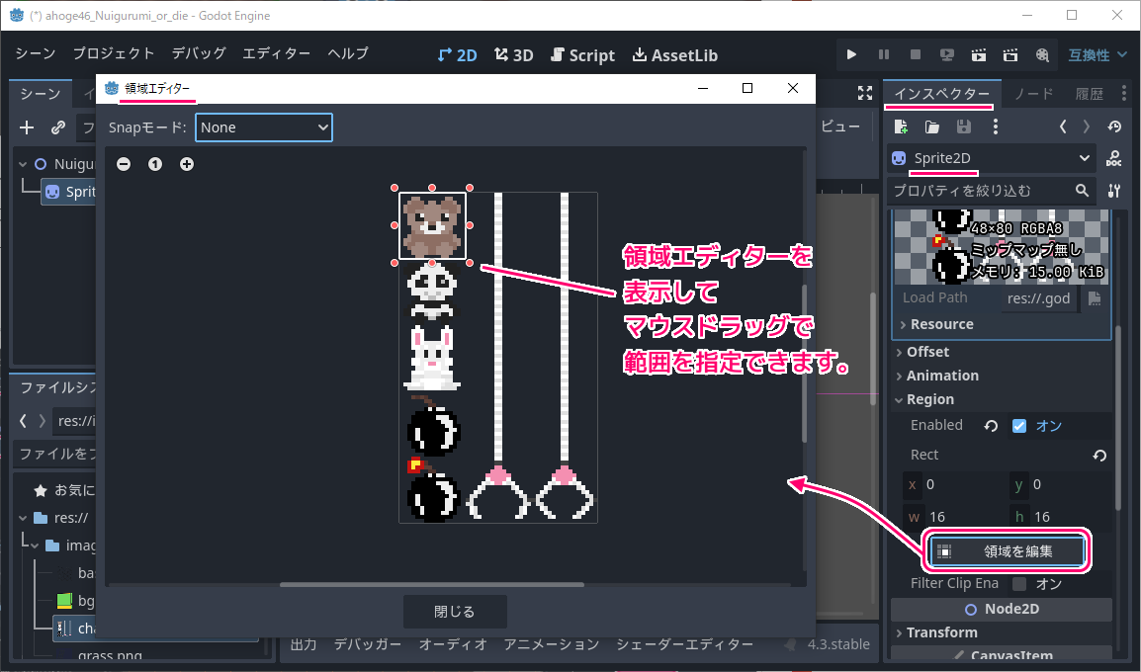This screenshot has height=672, width=1141.
Task: Open the プロジェクト menu
Action: click(x=114, y=53)
